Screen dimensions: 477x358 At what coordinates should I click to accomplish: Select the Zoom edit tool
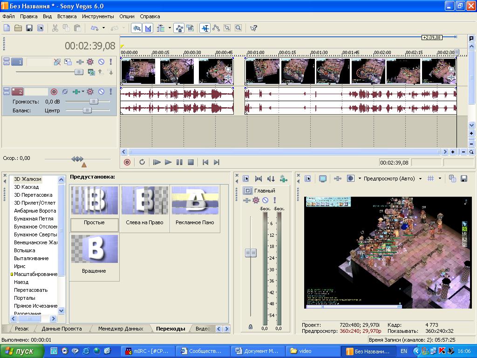[x=238, y=28]
